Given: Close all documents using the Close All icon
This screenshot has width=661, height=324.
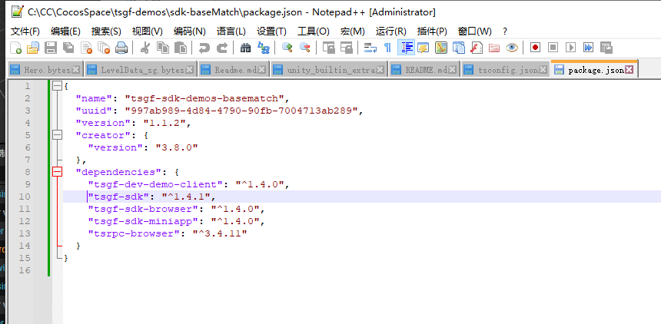Looking at the screenshot, I should (x=104, y=48).
